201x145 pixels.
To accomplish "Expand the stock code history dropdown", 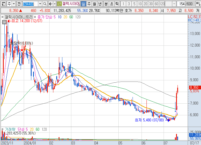I will point(40,4).
